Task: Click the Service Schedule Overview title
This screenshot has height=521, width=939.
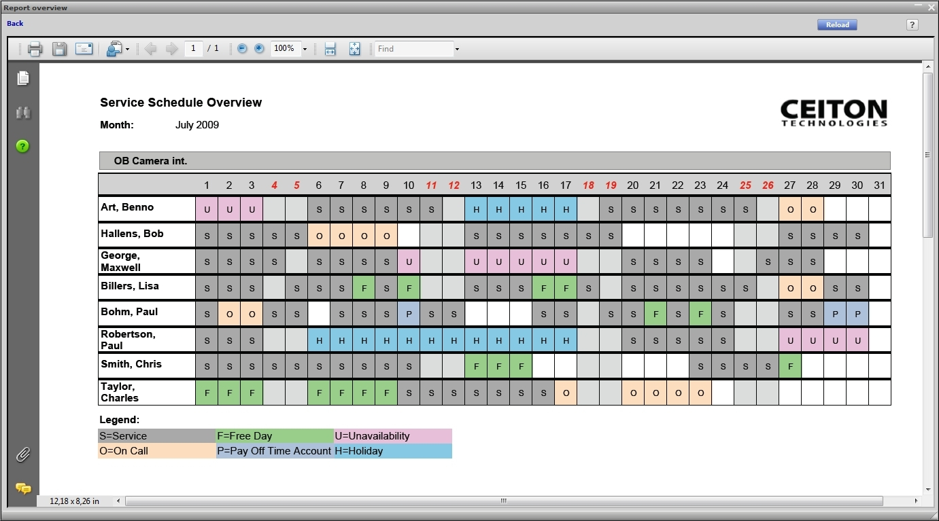Action: [x=181, y=103]
